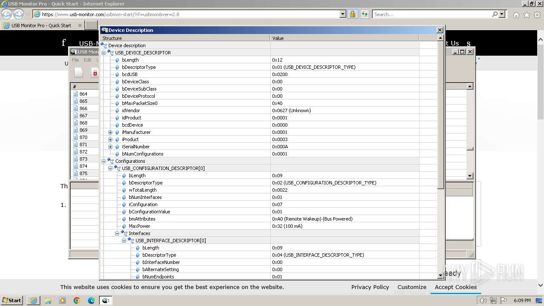Select packet row 873 in USB Monitor

[x=85, y=159]
